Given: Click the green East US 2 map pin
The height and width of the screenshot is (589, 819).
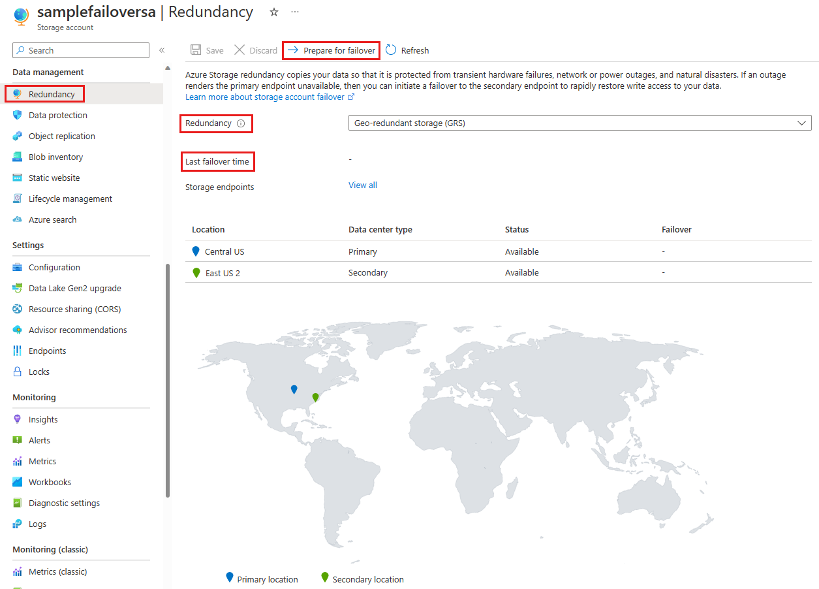Looking at the screenshot, I should [x=315, y=397].
